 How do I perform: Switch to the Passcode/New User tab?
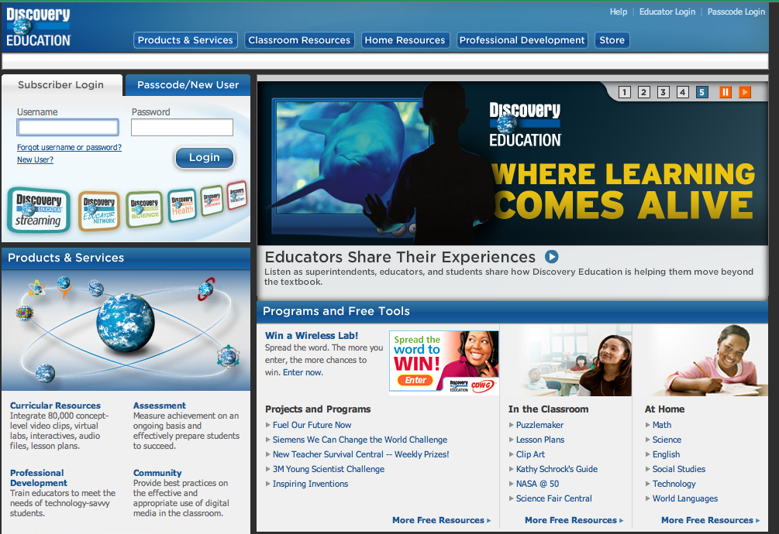188,85
